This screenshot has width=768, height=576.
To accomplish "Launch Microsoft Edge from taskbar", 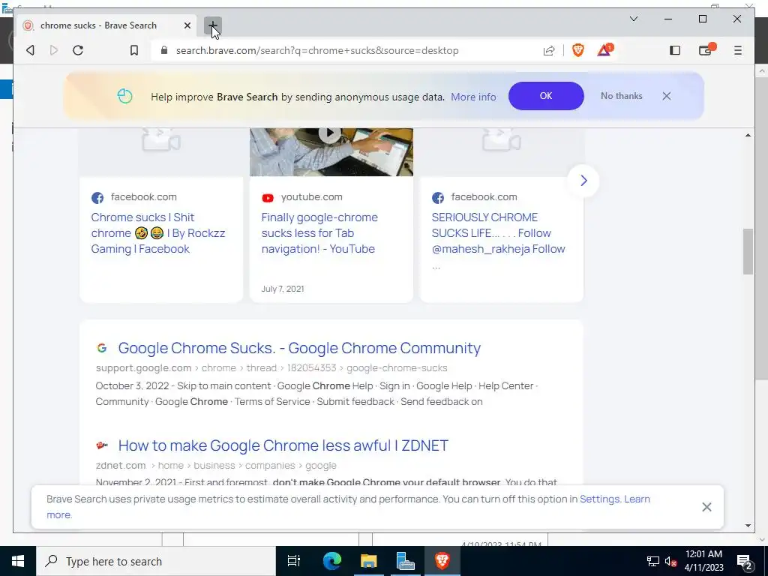I will coord(331,561).
